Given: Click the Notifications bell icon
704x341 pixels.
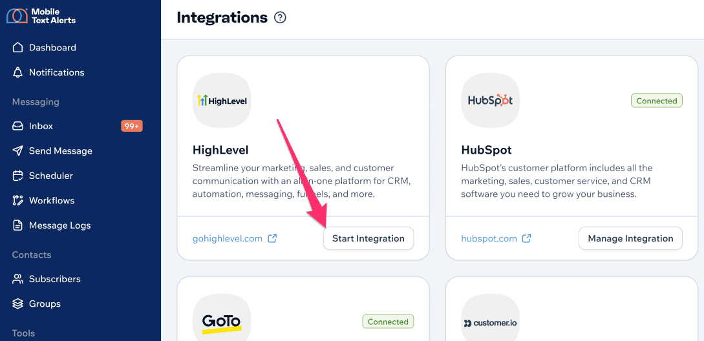Looking at the screenshot, I should 17,72.
